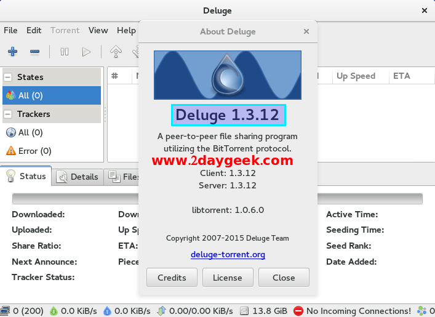Click the protocol traffic arrows icon
The image size is (435, 317).
(161, 311)
